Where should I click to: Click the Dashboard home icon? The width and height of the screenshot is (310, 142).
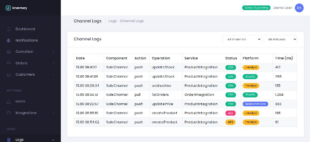pyautogui.click(x=9, y=29)
